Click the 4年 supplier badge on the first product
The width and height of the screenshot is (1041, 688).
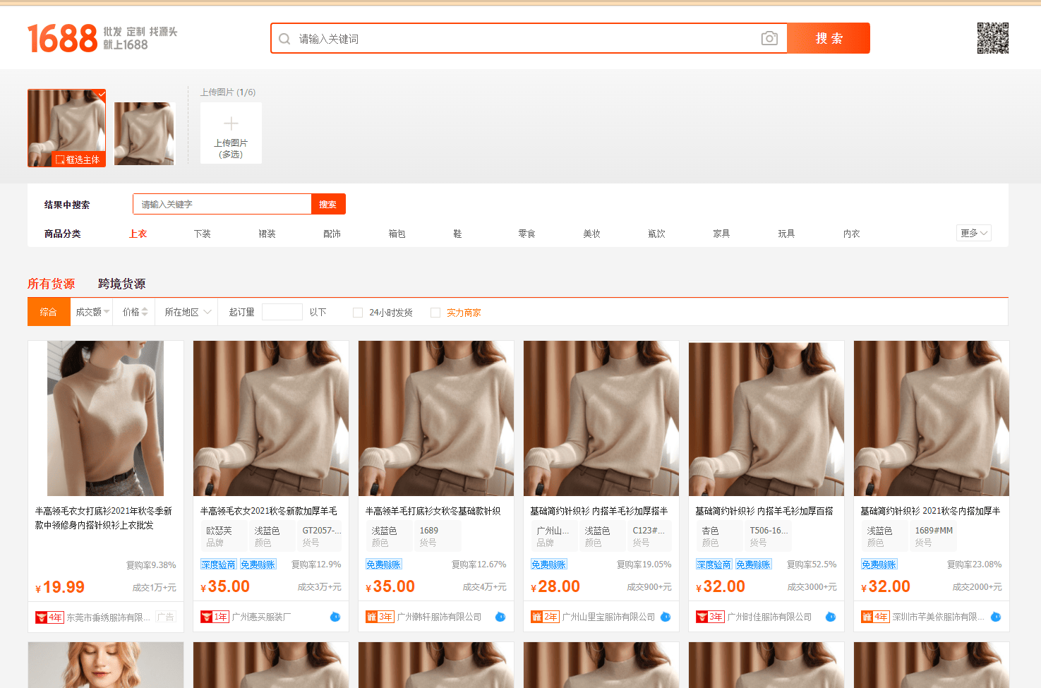[49, 616]
